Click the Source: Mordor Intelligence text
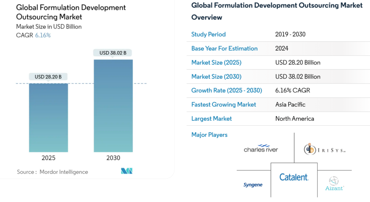 click(x=52, y=172)
